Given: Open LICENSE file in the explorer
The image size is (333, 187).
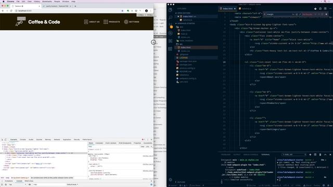Looking at the screenshot, I should click(184, 58).
